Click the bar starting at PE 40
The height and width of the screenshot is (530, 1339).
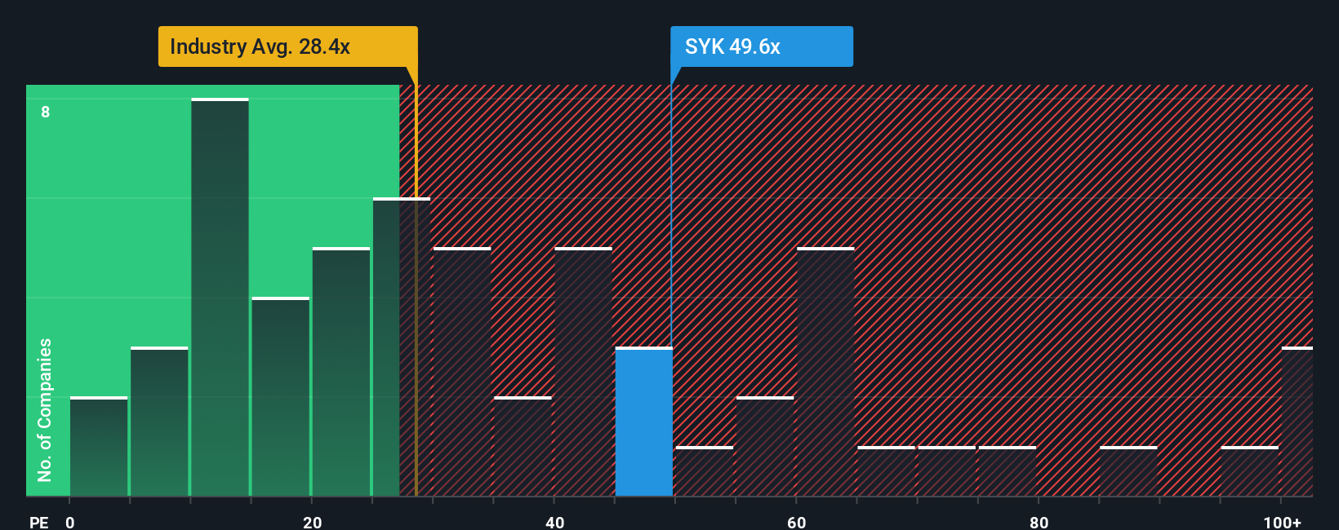pyautogui.click(x=583, y=372)
